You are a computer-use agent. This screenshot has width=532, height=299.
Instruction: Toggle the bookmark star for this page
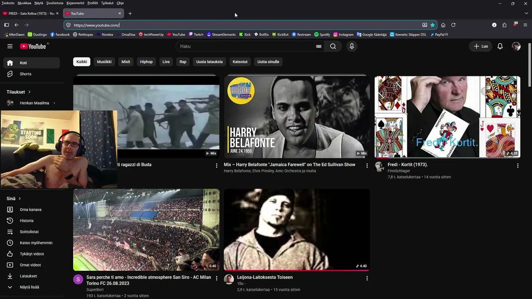click(x=432, y=25)
